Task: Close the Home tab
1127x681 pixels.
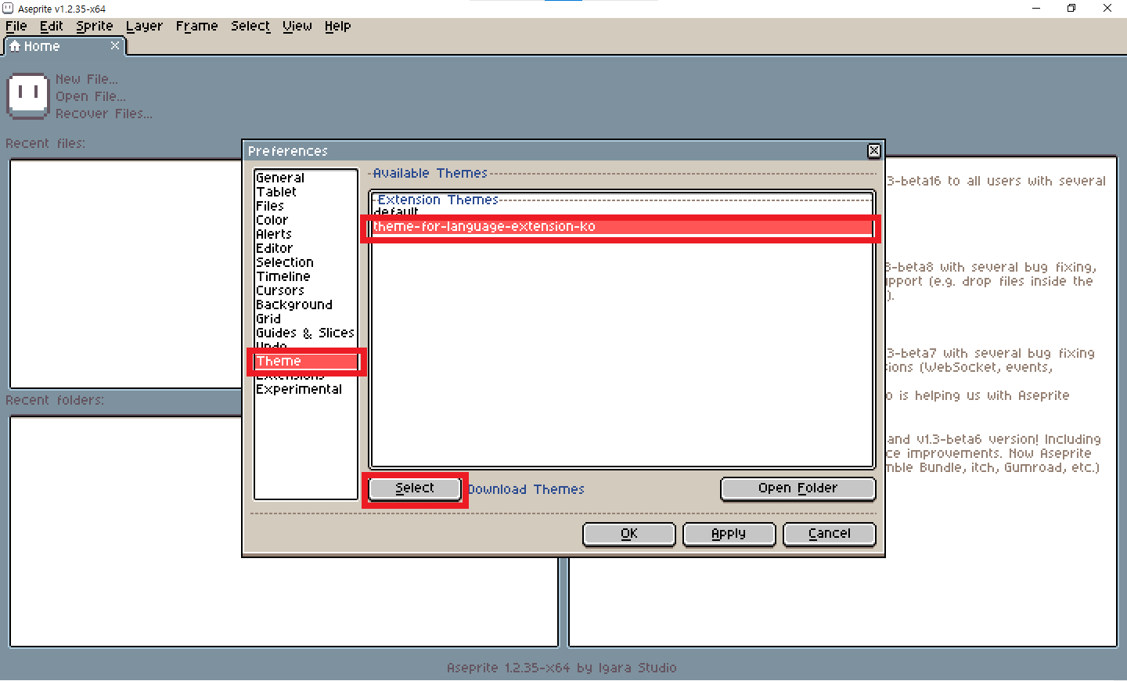Action: pos(115,45)
